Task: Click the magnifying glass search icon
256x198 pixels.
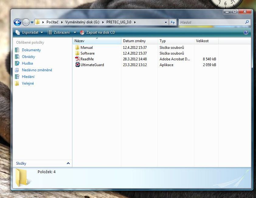Action: coord(247,22)
